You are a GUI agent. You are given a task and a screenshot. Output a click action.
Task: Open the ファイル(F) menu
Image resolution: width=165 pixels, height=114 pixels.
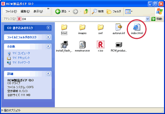click(11, 11)
